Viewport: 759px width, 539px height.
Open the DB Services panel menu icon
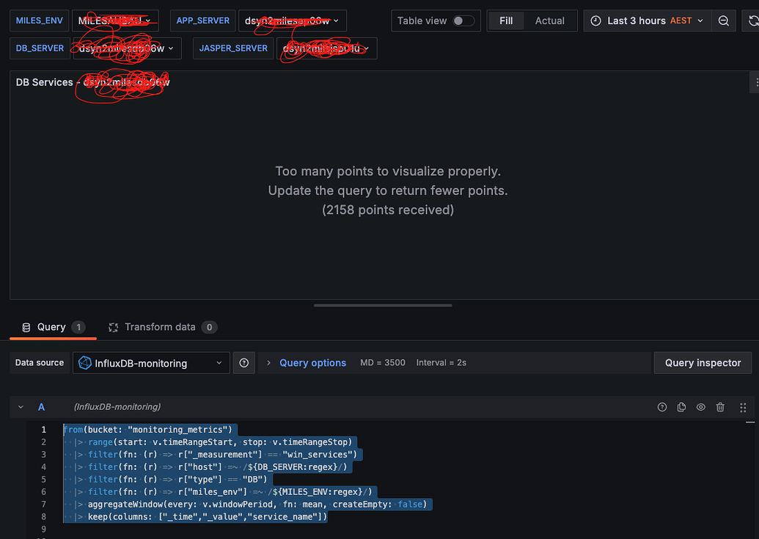click(756, 82)
